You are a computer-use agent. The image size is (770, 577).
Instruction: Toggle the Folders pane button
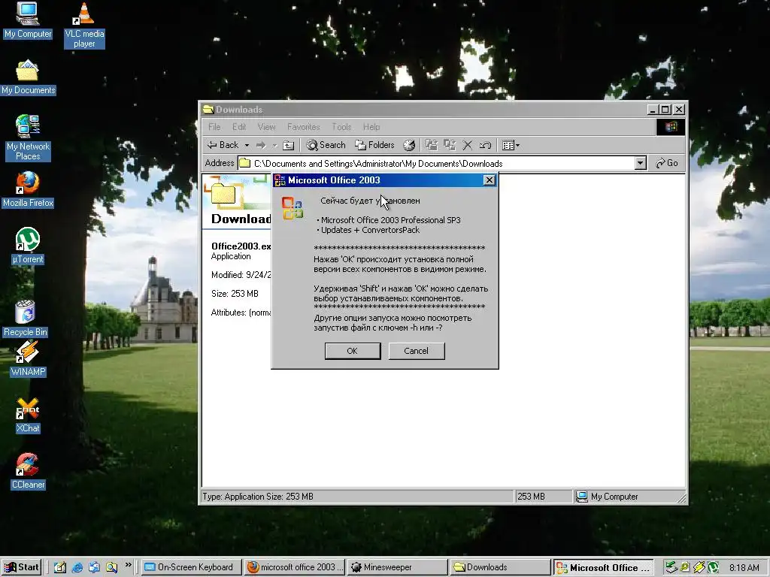click(375, 145)
